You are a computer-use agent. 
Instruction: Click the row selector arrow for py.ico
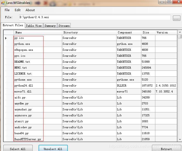coord(6,38)
